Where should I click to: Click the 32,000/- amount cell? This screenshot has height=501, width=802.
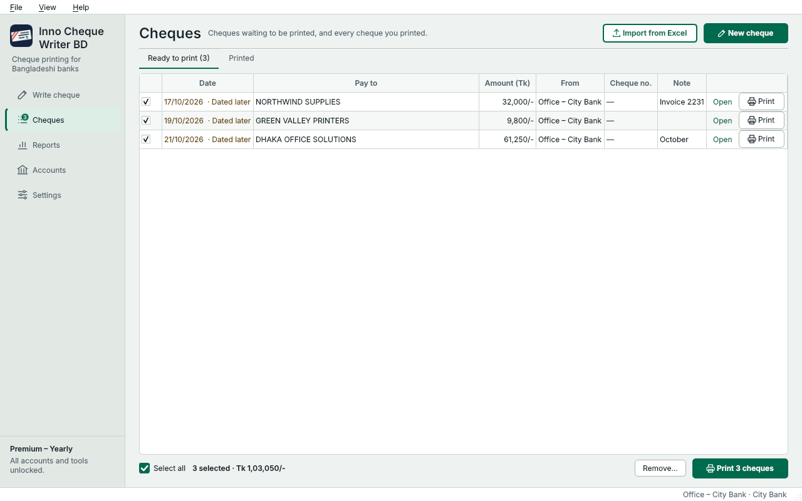click(x=508, y=102)
